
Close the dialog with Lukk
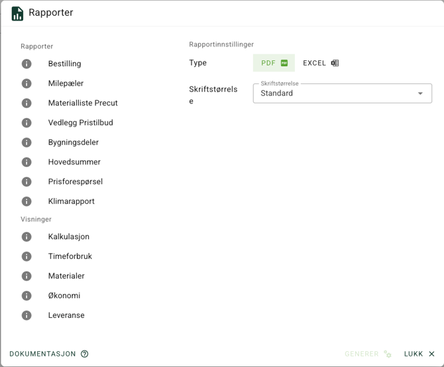[x=419, y=354]
